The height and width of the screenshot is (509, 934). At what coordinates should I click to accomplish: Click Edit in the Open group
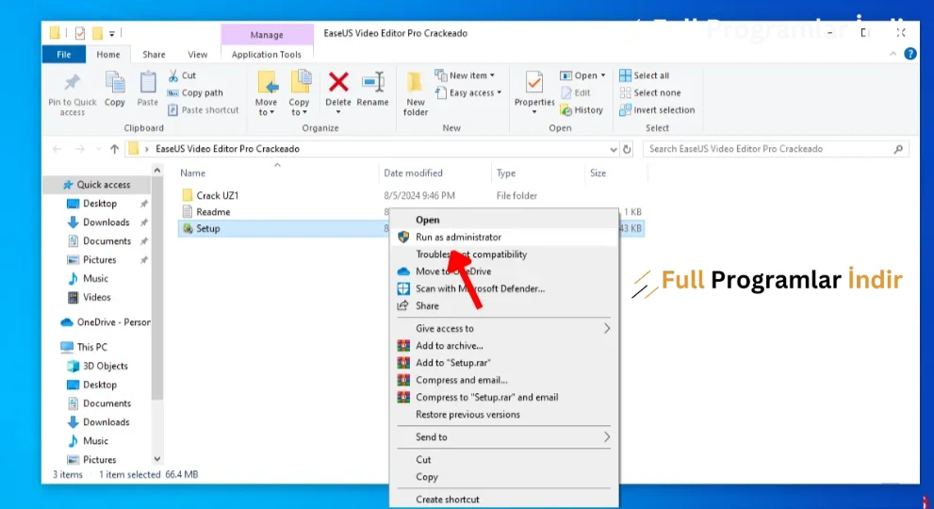[576, 93]
